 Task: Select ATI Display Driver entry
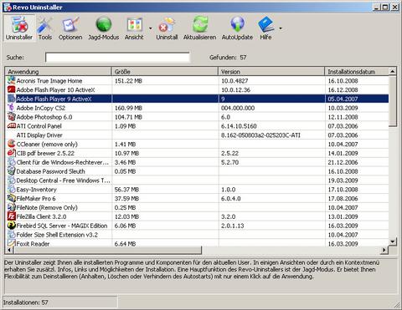click(x=39, y=135)
